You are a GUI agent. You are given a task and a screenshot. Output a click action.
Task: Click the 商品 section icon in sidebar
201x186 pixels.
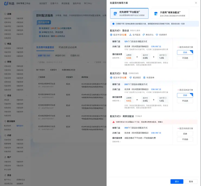(x=5, y=44)
